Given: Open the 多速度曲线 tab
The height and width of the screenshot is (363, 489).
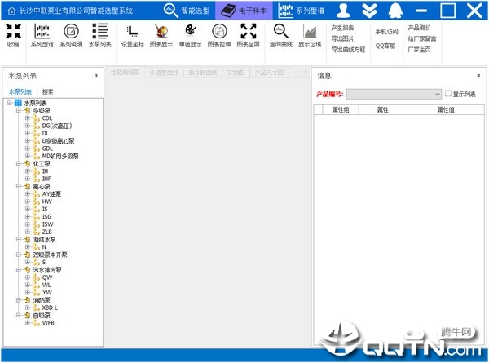Looking at the screenshot, I should click(164, 73).
